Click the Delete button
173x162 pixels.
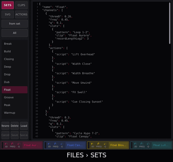[x=15, y=126]
